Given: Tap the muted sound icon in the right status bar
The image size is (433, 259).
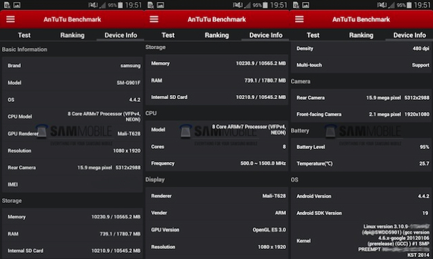Looking at the screenshot, I should 382,5.
